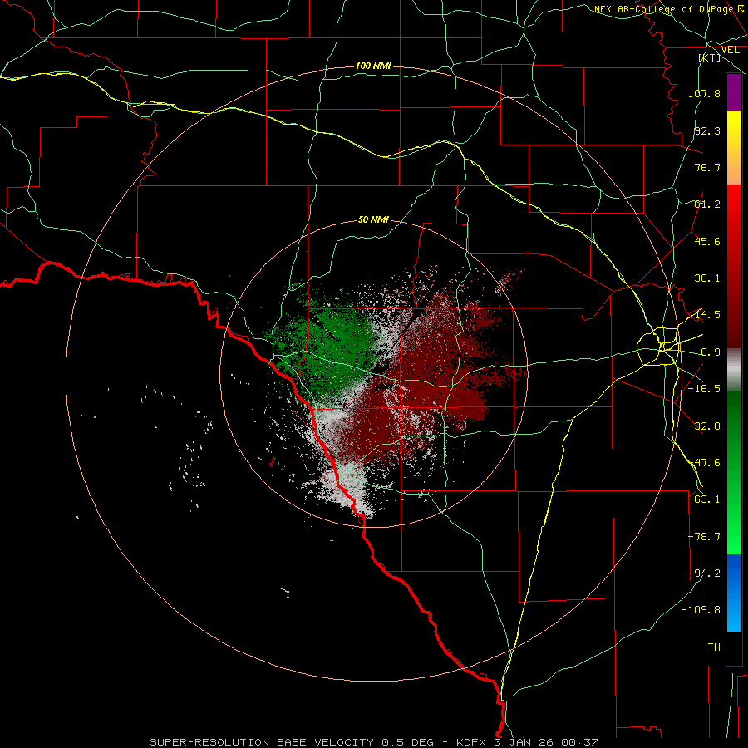The width and height of the screenshot is (748, 748).
Task: Select the 30.1 legend value
Action: [x=707, y=278]
